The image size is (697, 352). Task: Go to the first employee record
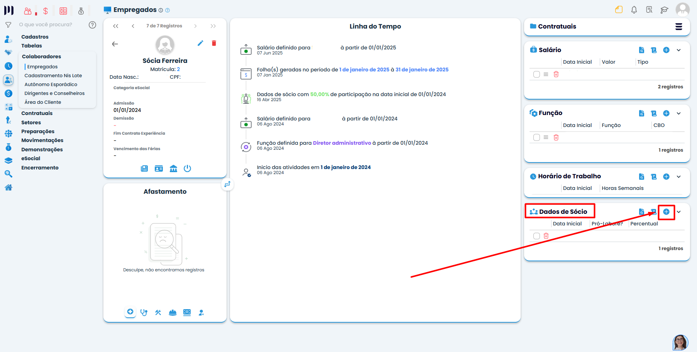pos(116,26)
